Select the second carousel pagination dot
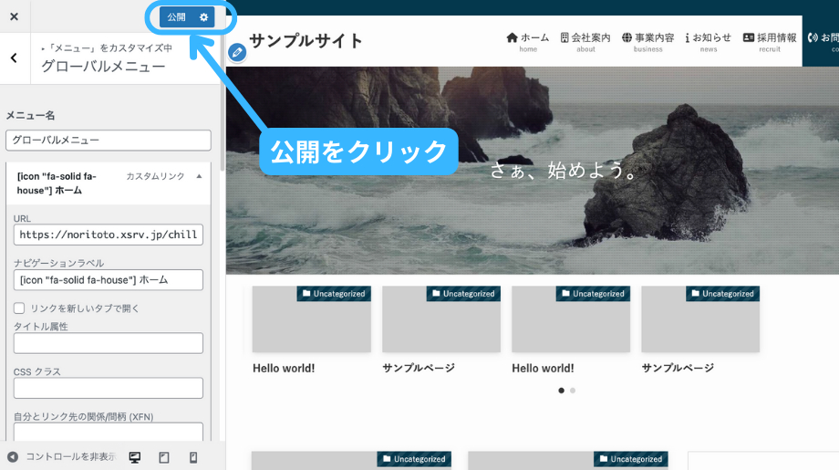Screen dimensions: 839x470 click(573, 391)
